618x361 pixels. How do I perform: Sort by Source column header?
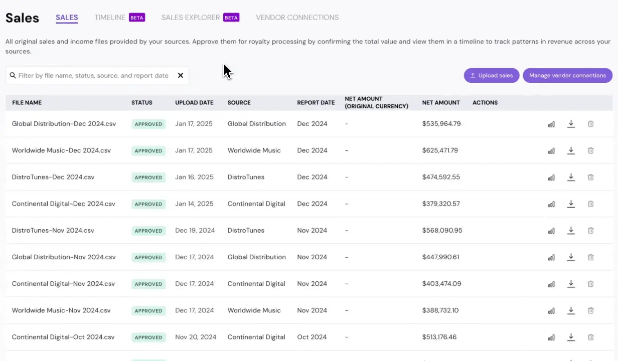239,103
